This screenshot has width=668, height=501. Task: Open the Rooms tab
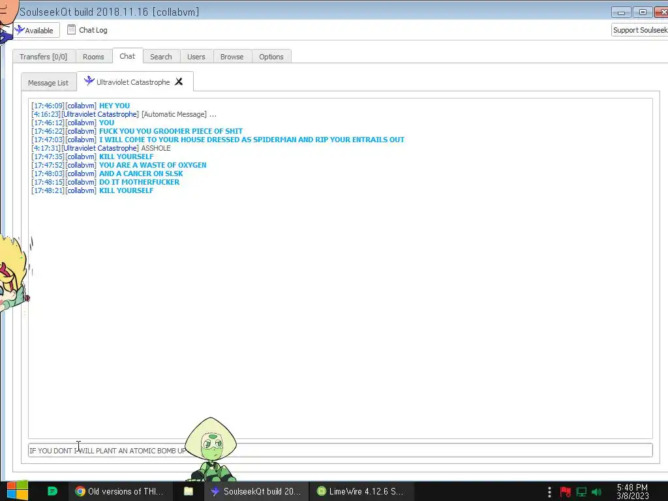tap(93, 57)
